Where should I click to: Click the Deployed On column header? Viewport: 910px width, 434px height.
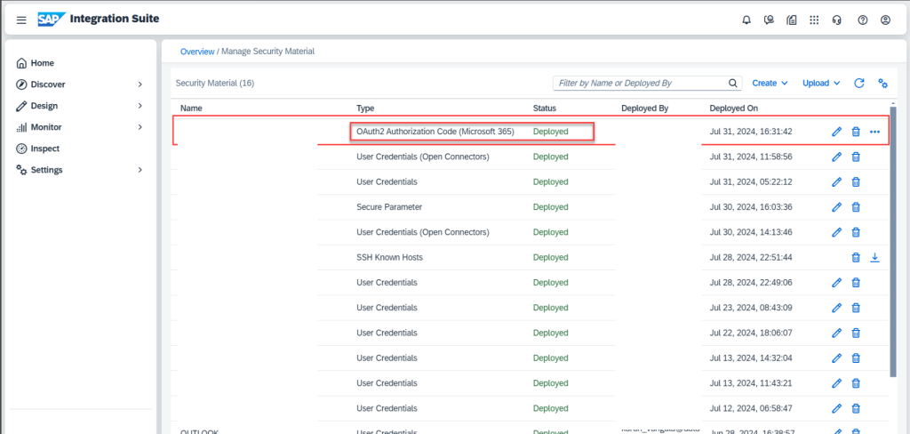point(733,108)
